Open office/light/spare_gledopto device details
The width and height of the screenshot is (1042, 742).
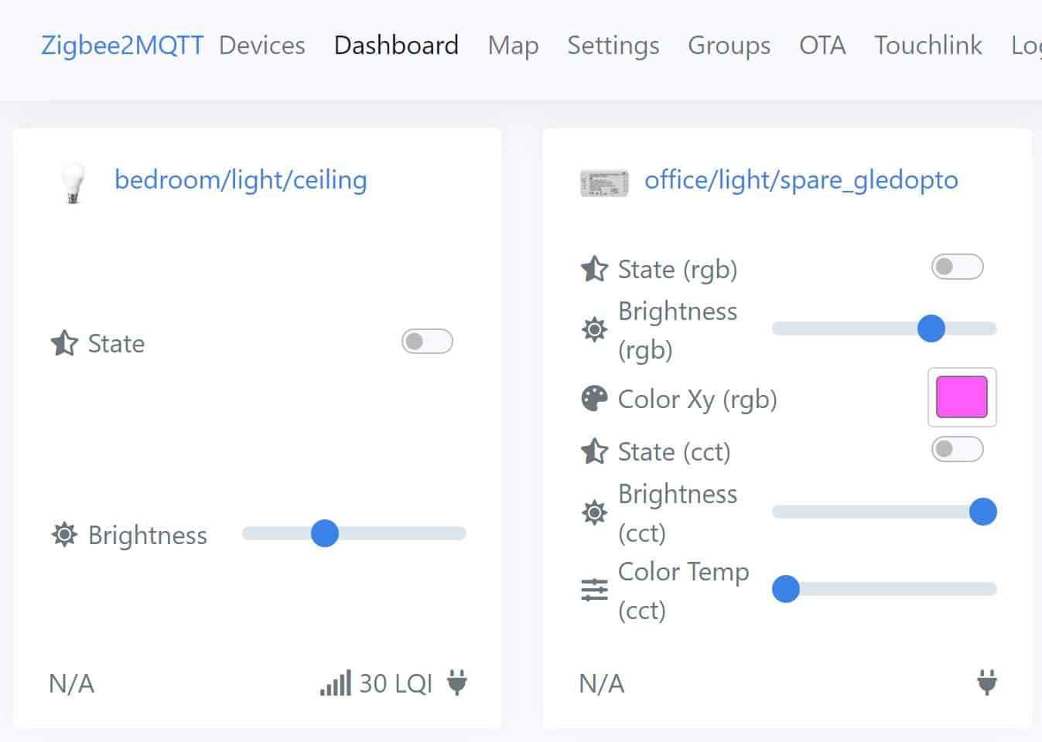802,180
